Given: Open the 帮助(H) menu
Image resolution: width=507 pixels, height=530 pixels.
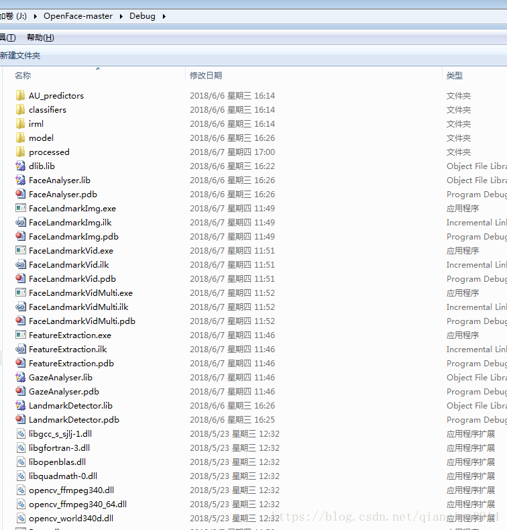Looking at the screenshot, I should [x=40, y=38].
